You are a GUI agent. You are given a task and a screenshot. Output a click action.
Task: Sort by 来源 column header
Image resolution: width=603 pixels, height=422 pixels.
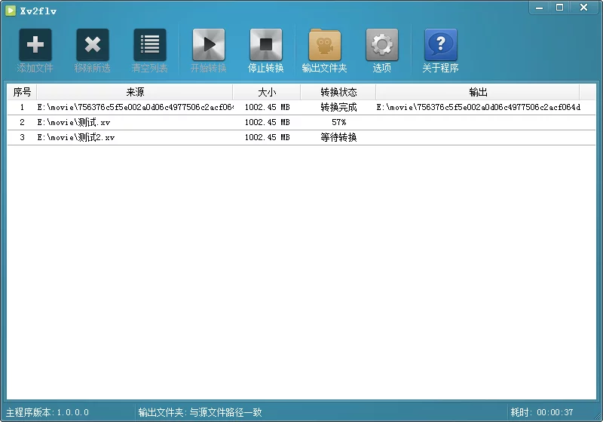(x=135, y=92)
